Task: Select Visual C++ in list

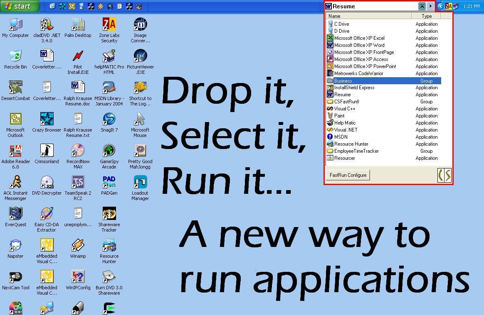Action: pyautogui.click(x=384, y=109)
